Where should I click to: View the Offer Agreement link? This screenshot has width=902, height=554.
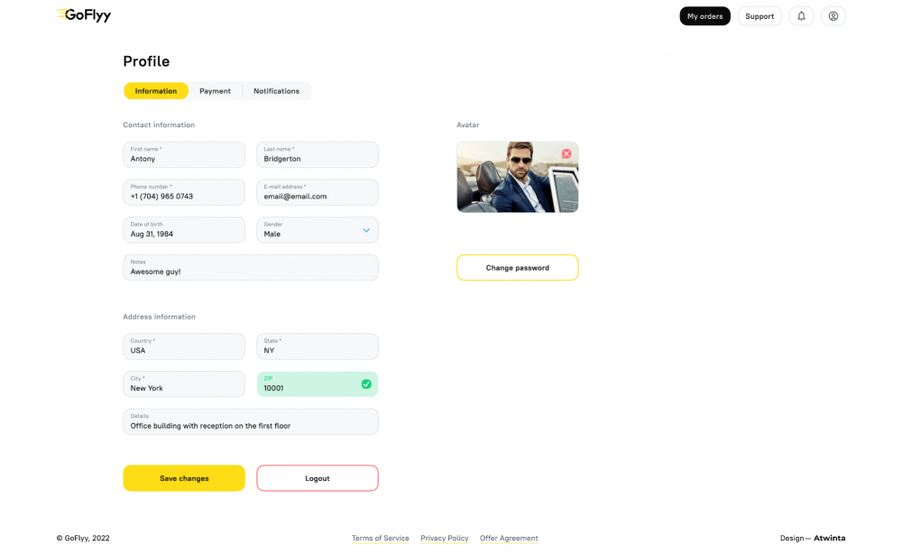click(x=509, y=539)
